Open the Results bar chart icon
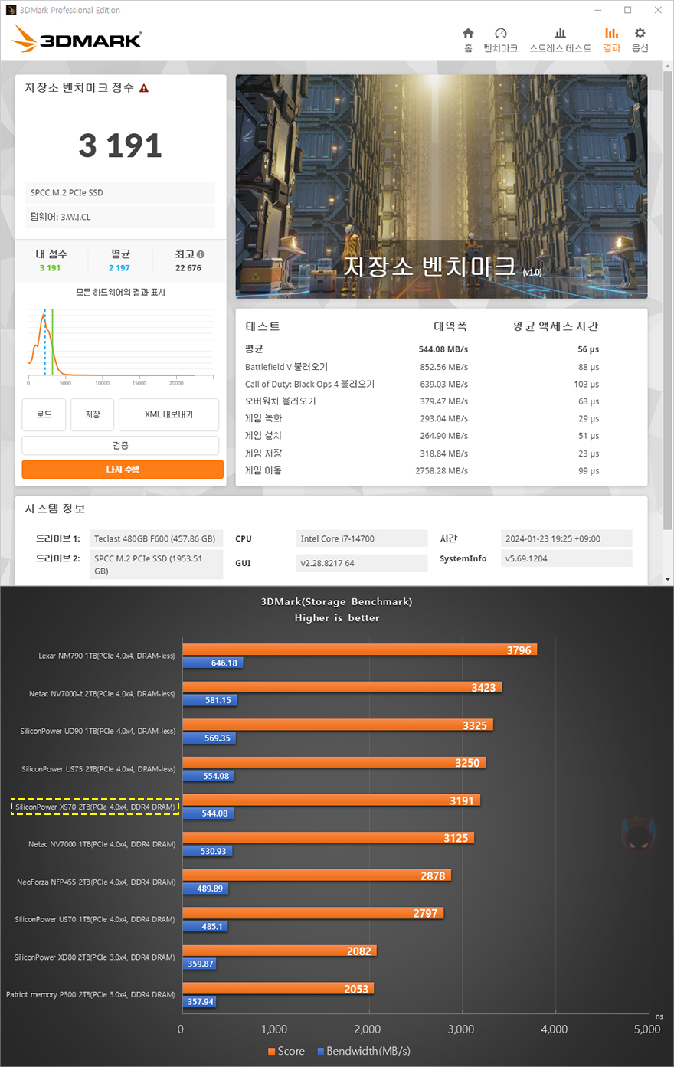Screen dimensions: 674x1067 pyautogui.click(x=611, y=33)
